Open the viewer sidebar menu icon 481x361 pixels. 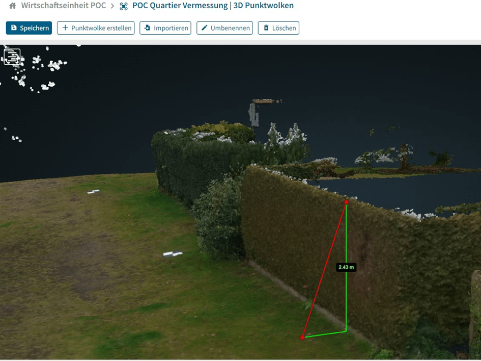(12, 57)
